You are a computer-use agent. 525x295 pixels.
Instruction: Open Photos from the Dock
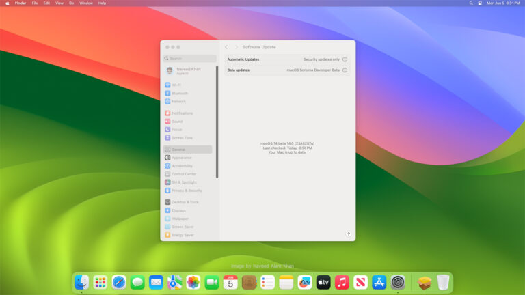(x=193, y=282)
